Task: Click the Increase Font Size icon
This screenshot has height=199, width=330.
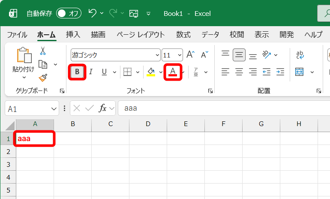Action: (191, 54)
